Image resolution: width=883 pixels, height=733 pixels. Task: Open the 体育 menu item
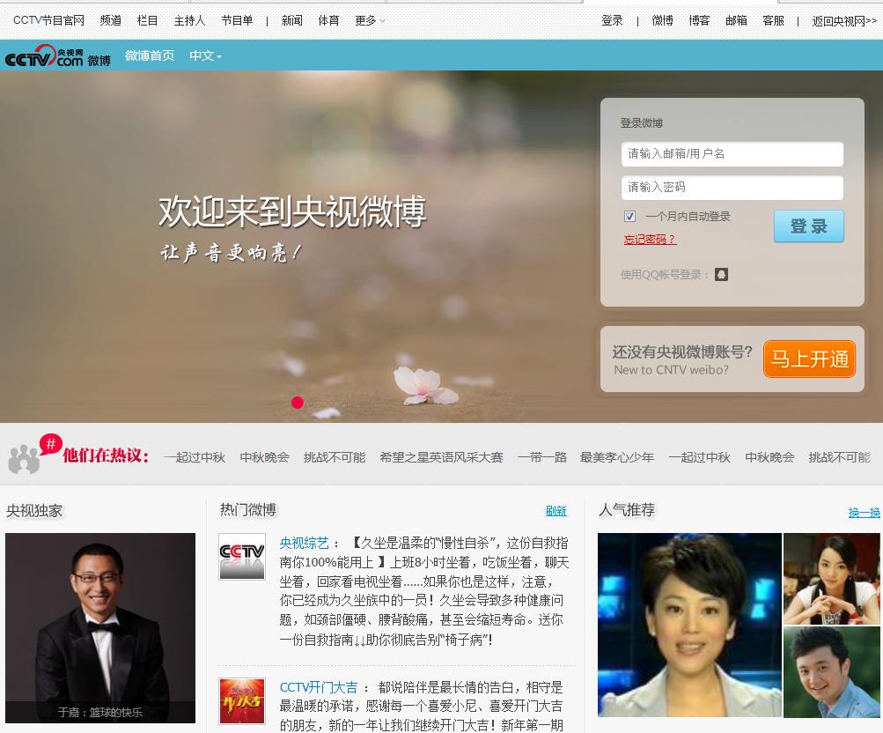(x=328, y=21)
